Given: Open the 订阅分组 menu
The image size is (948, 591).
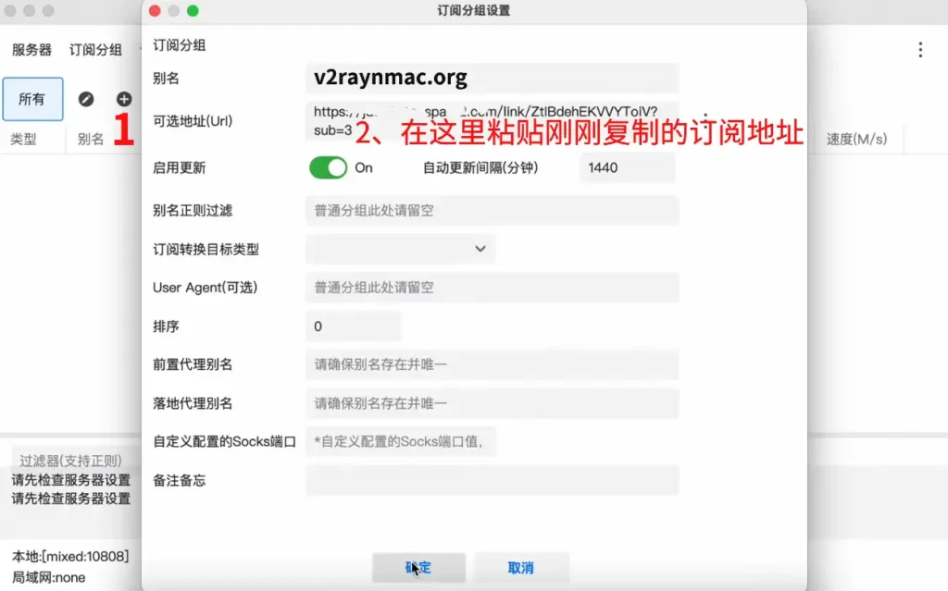Looking at the screenshot, I should coord(95,50).
